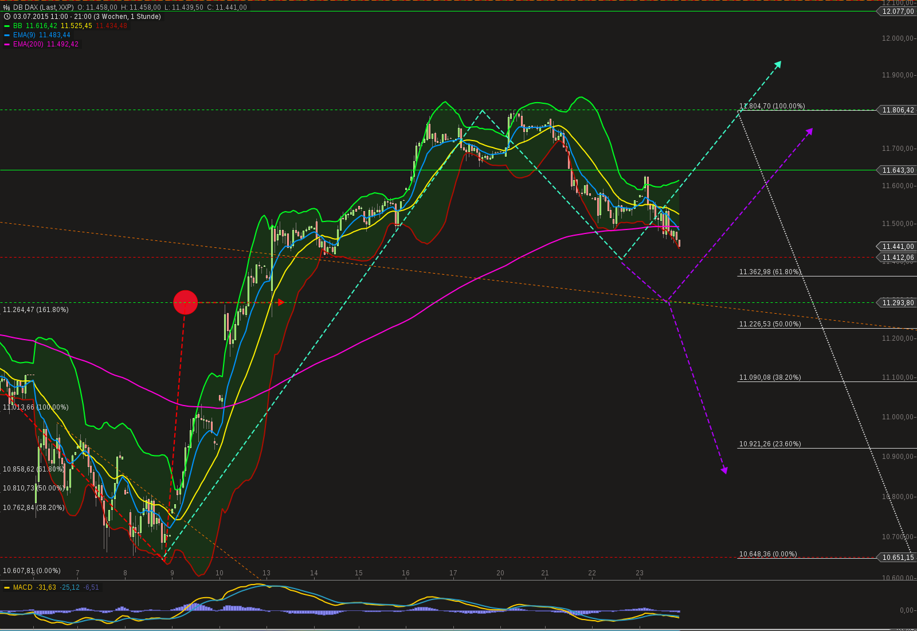Click extension label 11.264,47 (161.80%)
917x631 pixels.
point(36,310)
